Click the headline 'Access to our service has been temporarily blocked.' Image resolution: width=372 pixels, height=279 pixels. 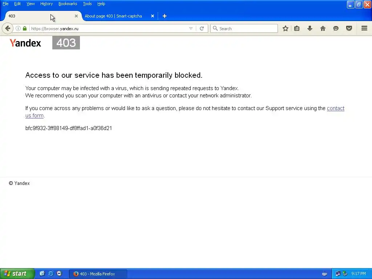click(x=114, y=75)
